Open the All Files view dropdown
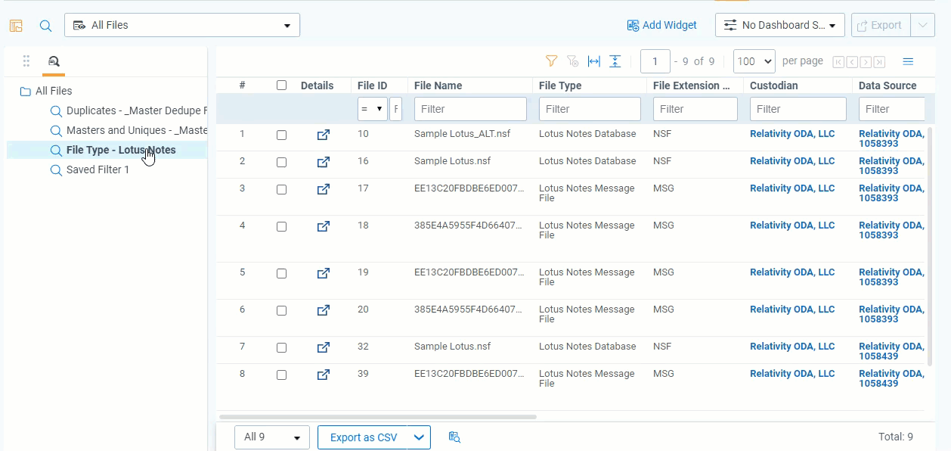This screenshot has height=451, width=951. [x=182, y=25]
